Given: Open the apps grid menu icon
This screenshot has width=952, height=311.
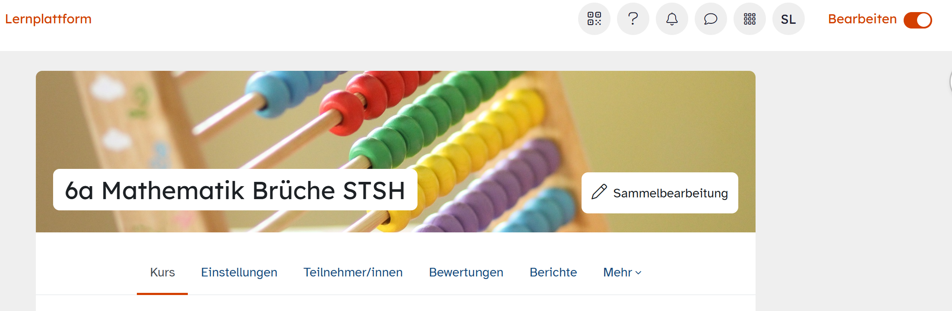Looking at the screenshot, I should (750, 19).
